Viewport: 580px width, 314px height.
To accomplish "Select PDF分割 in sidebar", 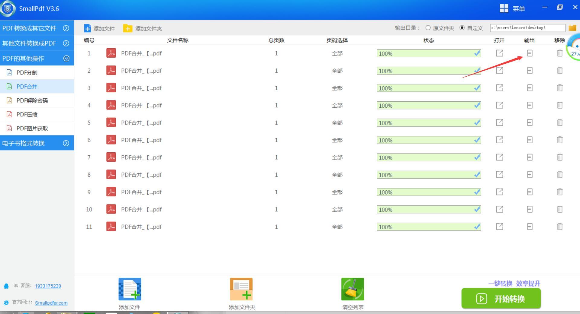I will 37,72.
